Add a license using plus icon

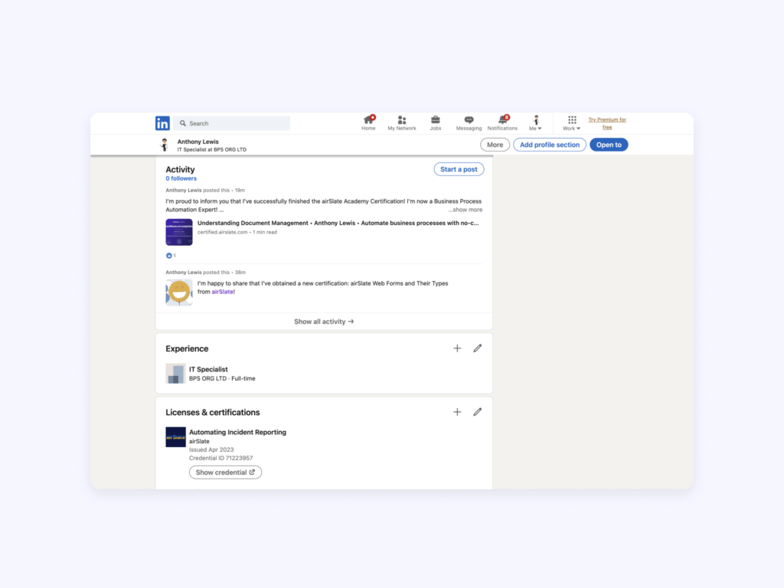click(457, 412)
